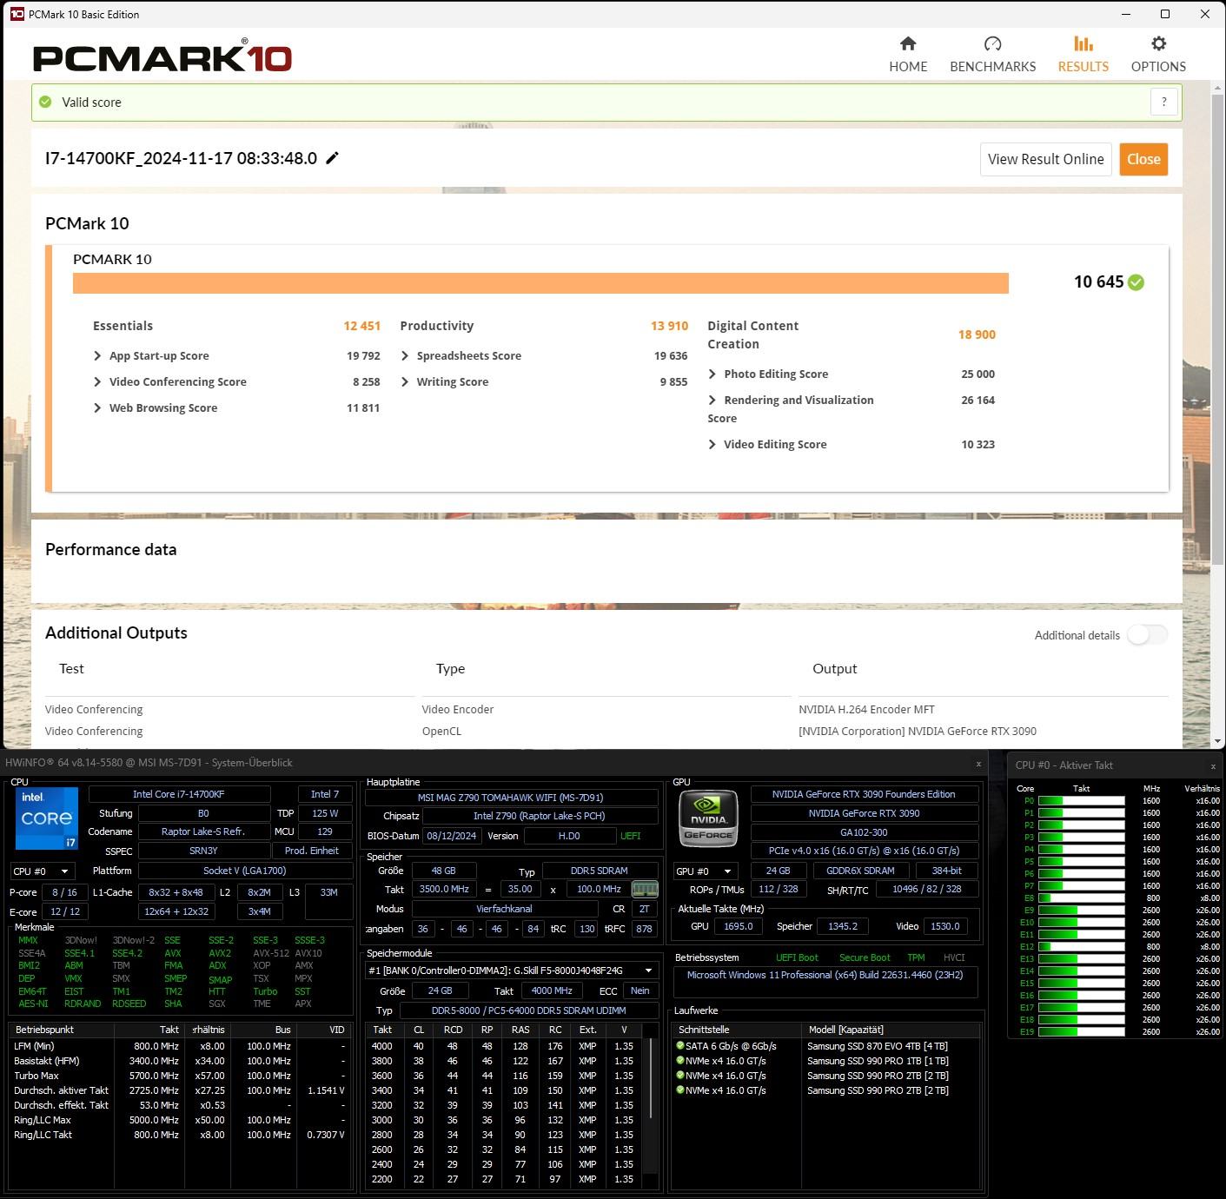Click the Intel Core i7 logo in HWiNFO

point(47,818)
